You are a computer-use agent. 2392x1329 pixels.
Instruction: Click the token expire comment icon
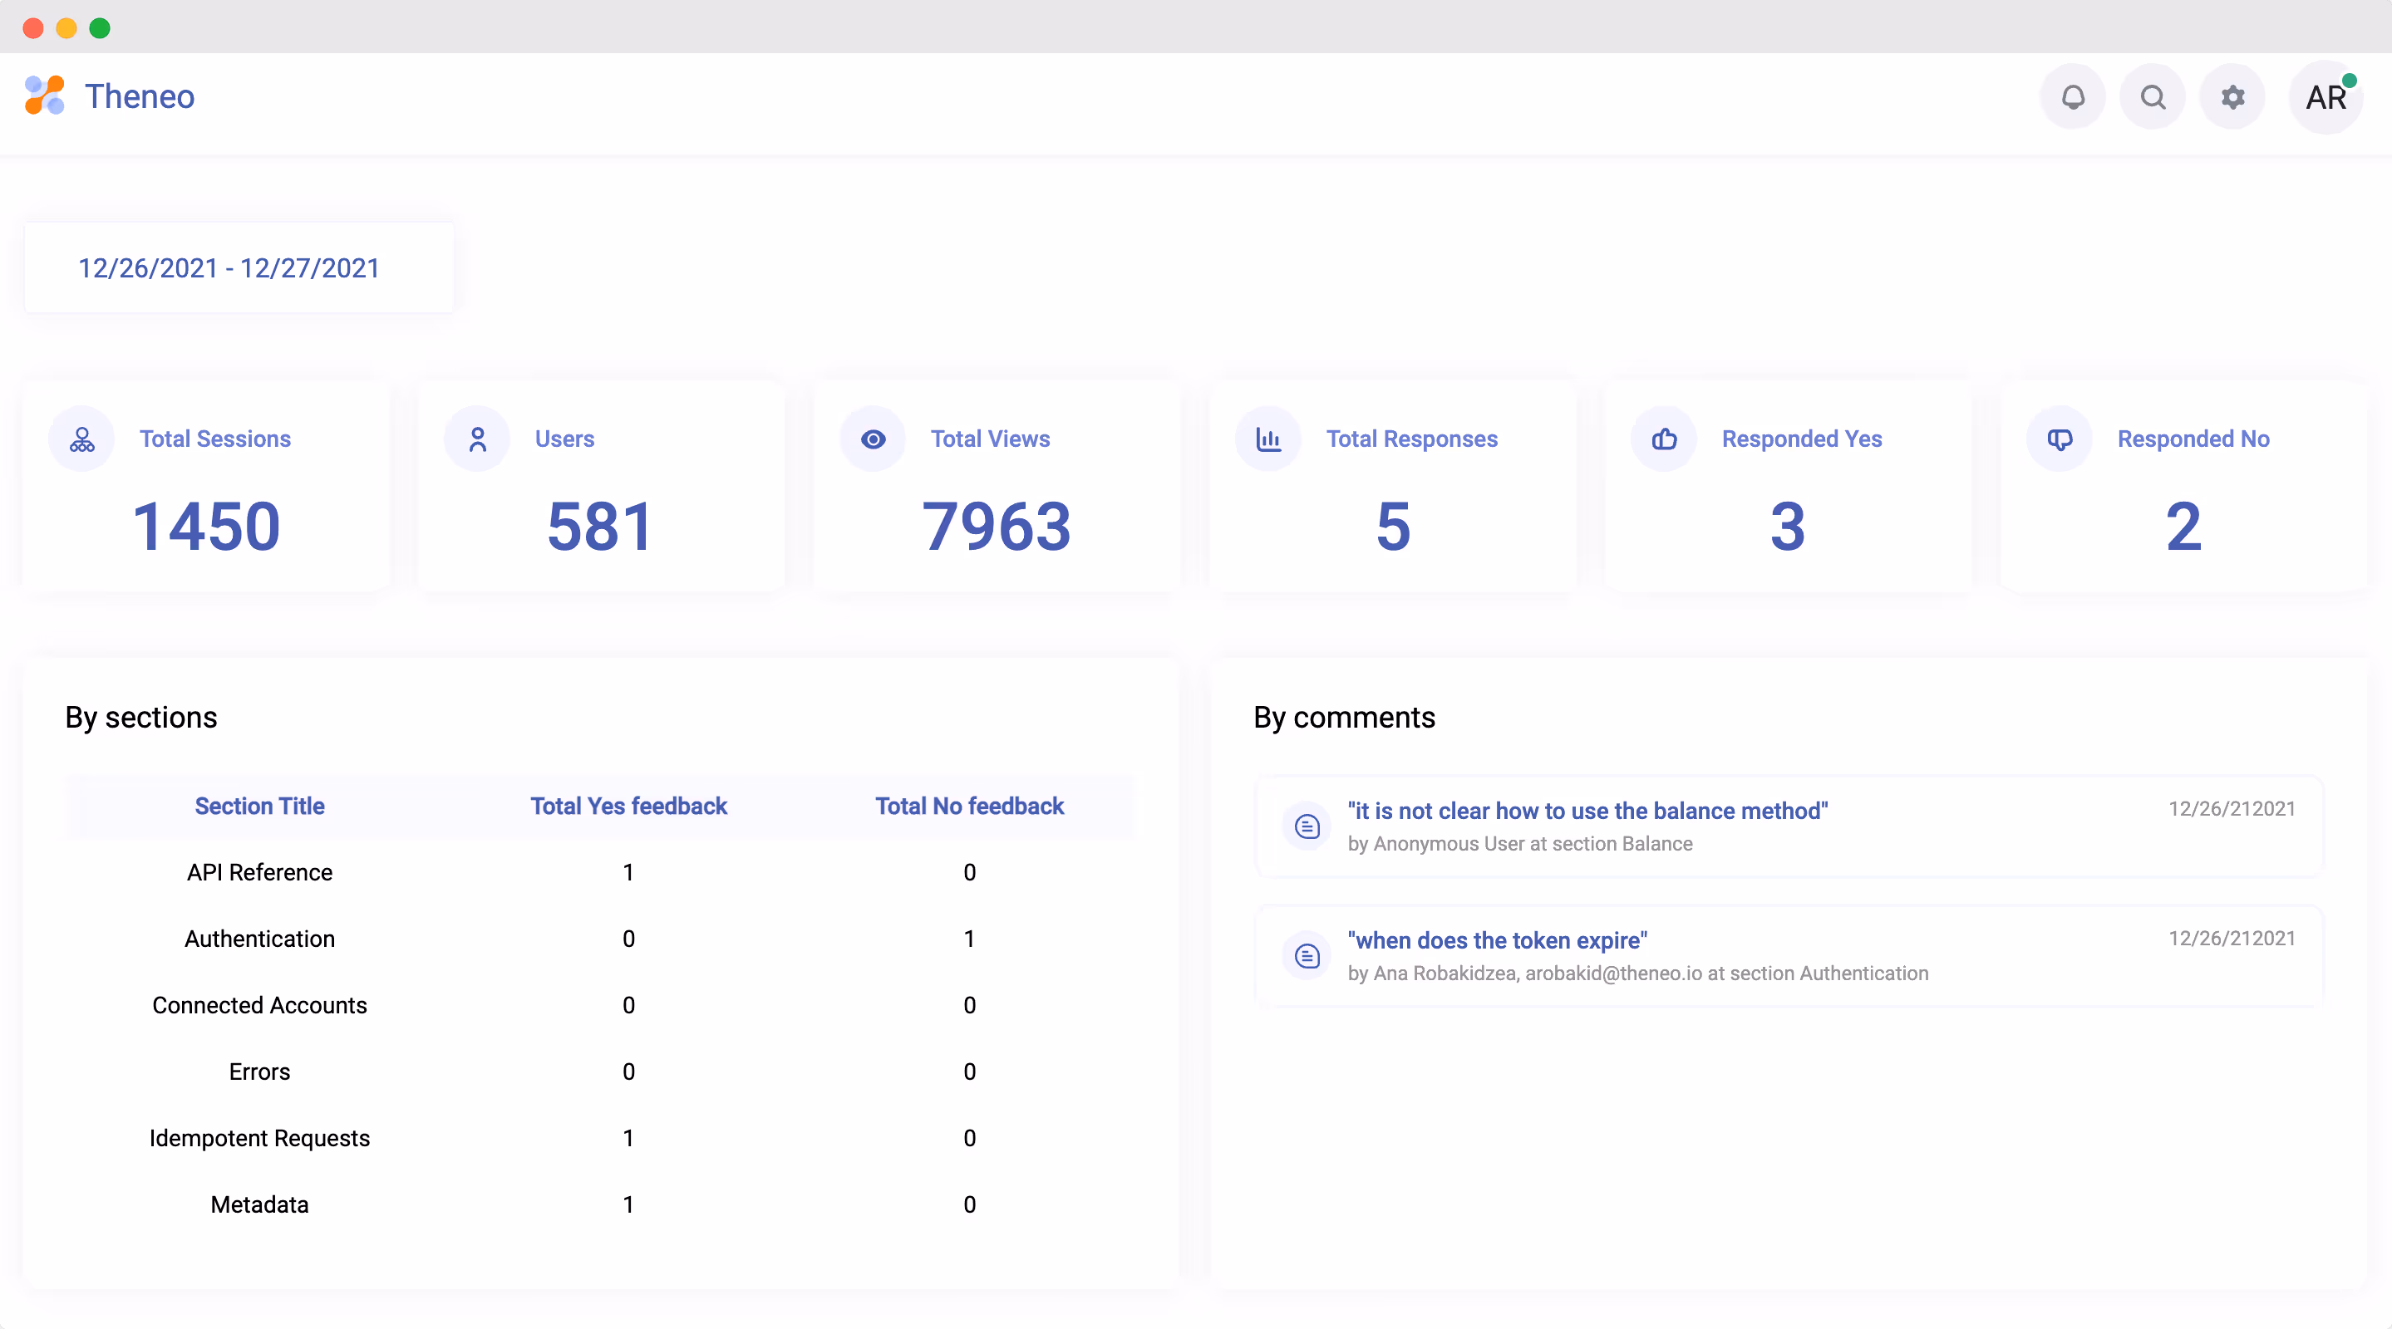[1307, 956]
